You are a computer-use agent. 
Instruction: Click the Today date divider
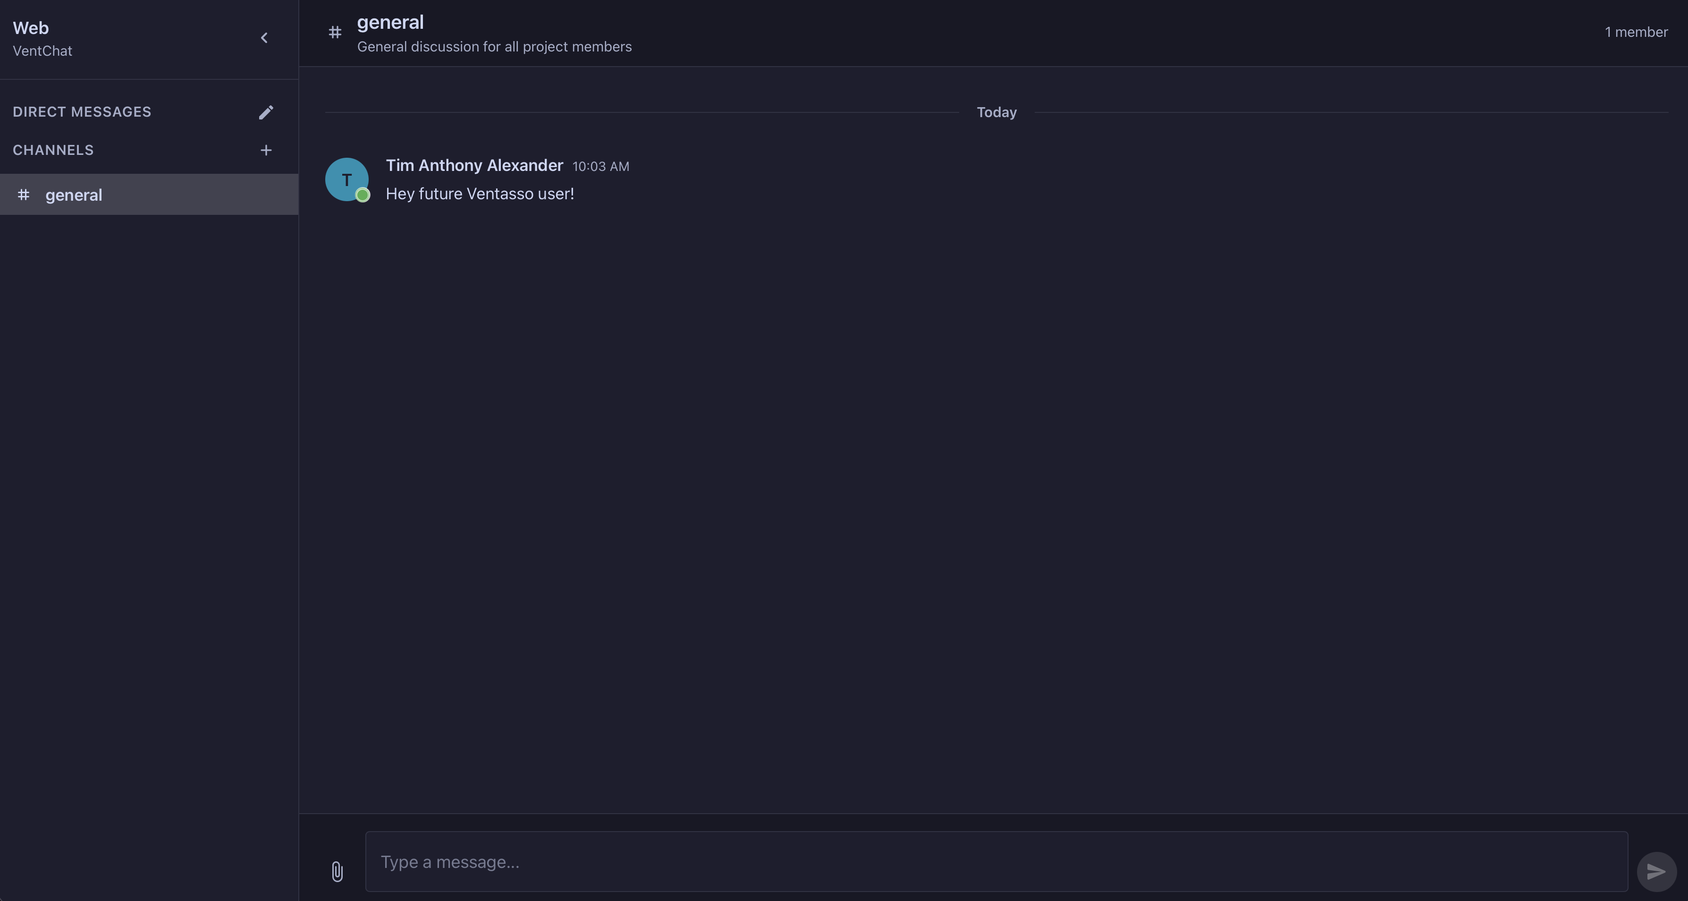click(x=996, y=113)
